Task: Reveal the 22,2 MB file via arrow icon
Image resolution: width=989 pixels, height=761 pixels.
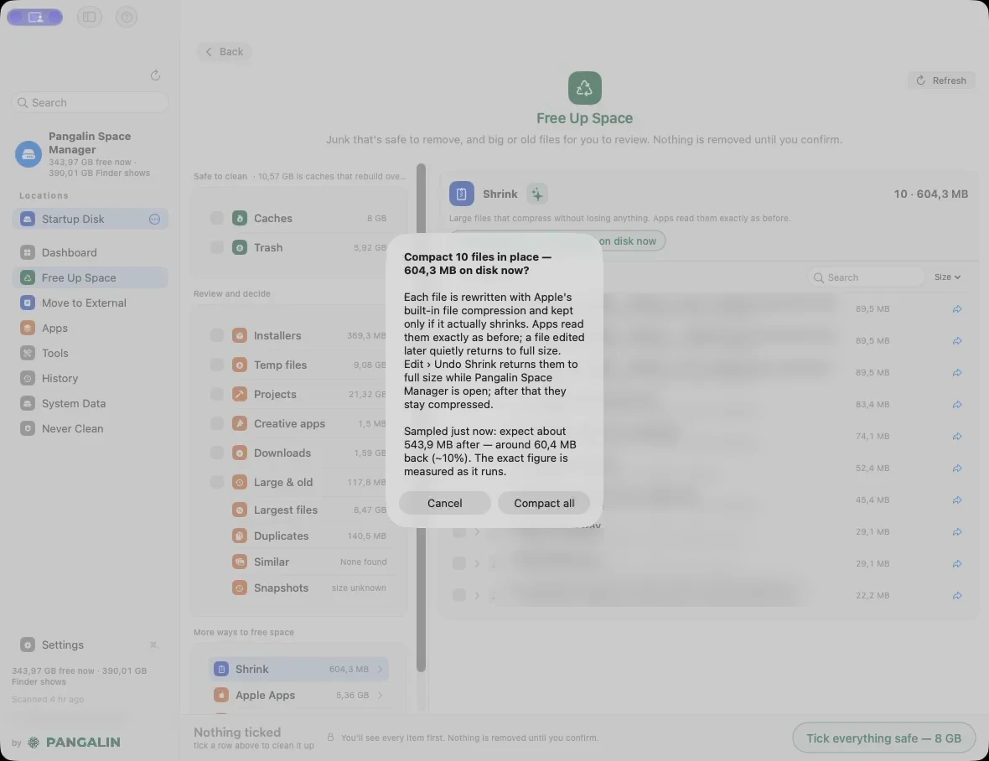Action: tap(957, 595)
